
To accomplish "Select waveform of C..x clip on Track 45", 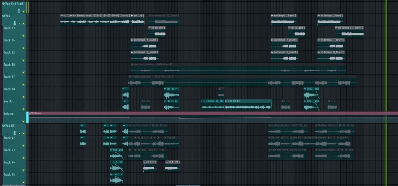I will point(117,180).
